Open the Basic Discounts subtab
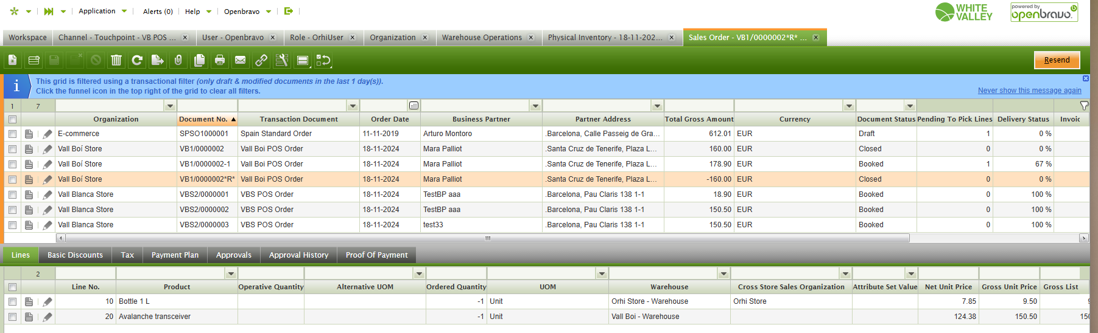Screen dimensions: 1098x333 (x=76, y=255)
